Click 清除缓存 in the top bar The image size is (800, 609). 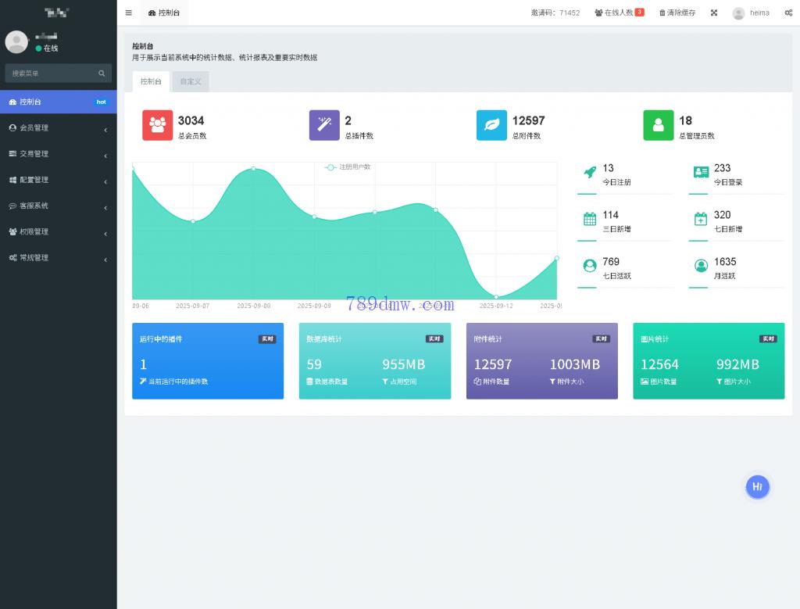click(x=677, y=13)
